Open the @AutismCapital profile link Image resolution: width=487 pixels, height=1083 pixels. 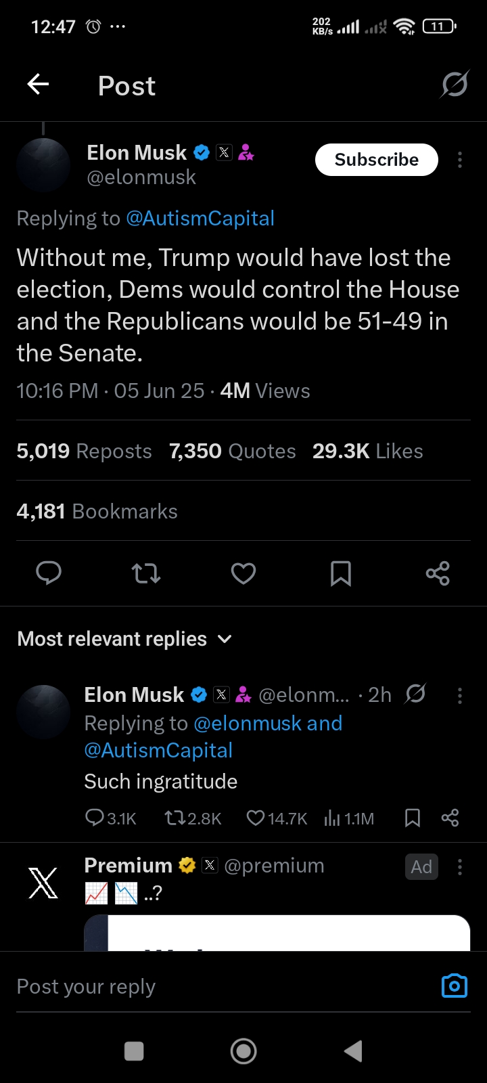[200, 218]
